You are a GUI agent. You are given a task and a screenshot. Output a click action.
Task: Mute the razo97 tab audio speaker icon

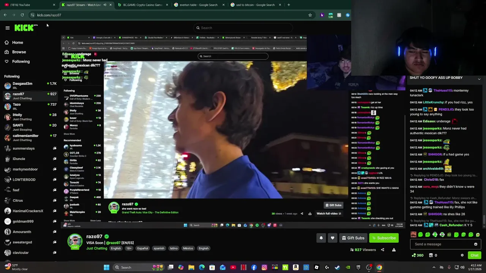tap(105, 5)
